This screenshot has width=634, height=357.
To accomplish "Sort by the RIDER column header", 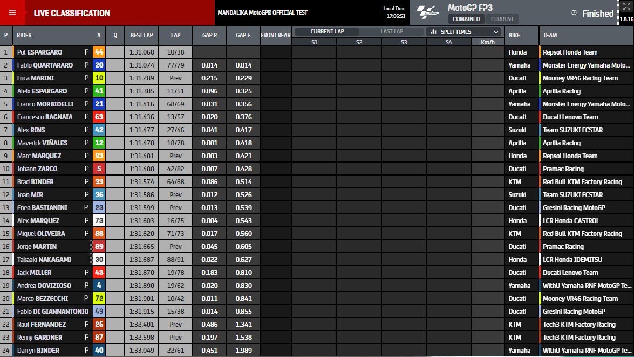I will [x=24, y=35].
